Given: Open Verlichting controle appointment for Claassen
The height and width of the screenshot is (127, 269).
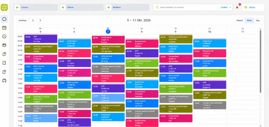Looking at the screenshot, I should click(x=176, y=89).
